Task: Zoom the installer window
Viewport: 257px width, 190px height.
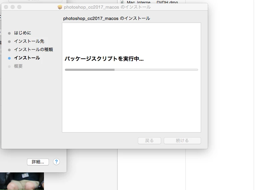Action: pyautogui.click(x=19, y=7)
